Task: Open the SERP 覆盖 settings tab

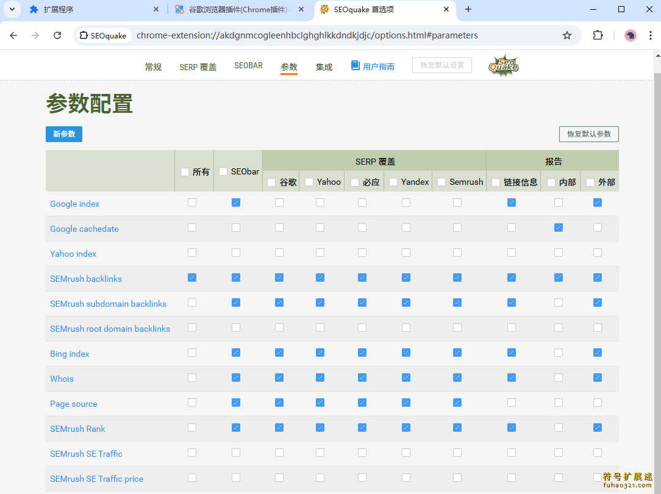Action: click(198, 67)
